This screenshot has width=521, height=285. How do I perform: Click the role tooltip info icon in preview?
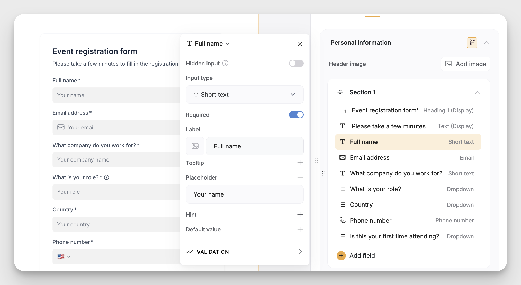click(x=106, y=177)
